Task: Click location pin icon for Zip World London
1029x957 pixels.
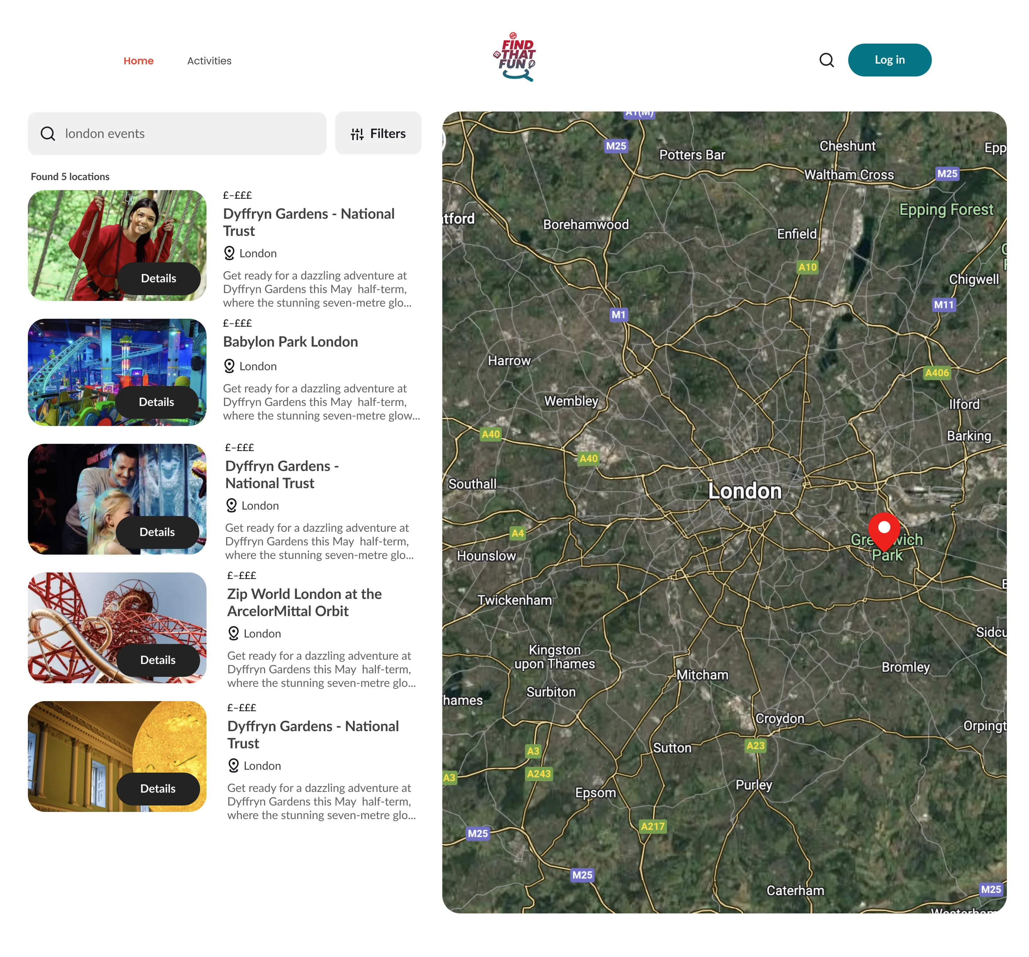Action: click(x=233, y=634)
